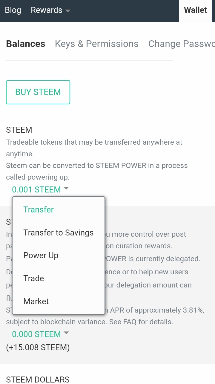
Task: Click the (+15.008 STEEM) delegation amount
Action: click(x=38, y=348)
